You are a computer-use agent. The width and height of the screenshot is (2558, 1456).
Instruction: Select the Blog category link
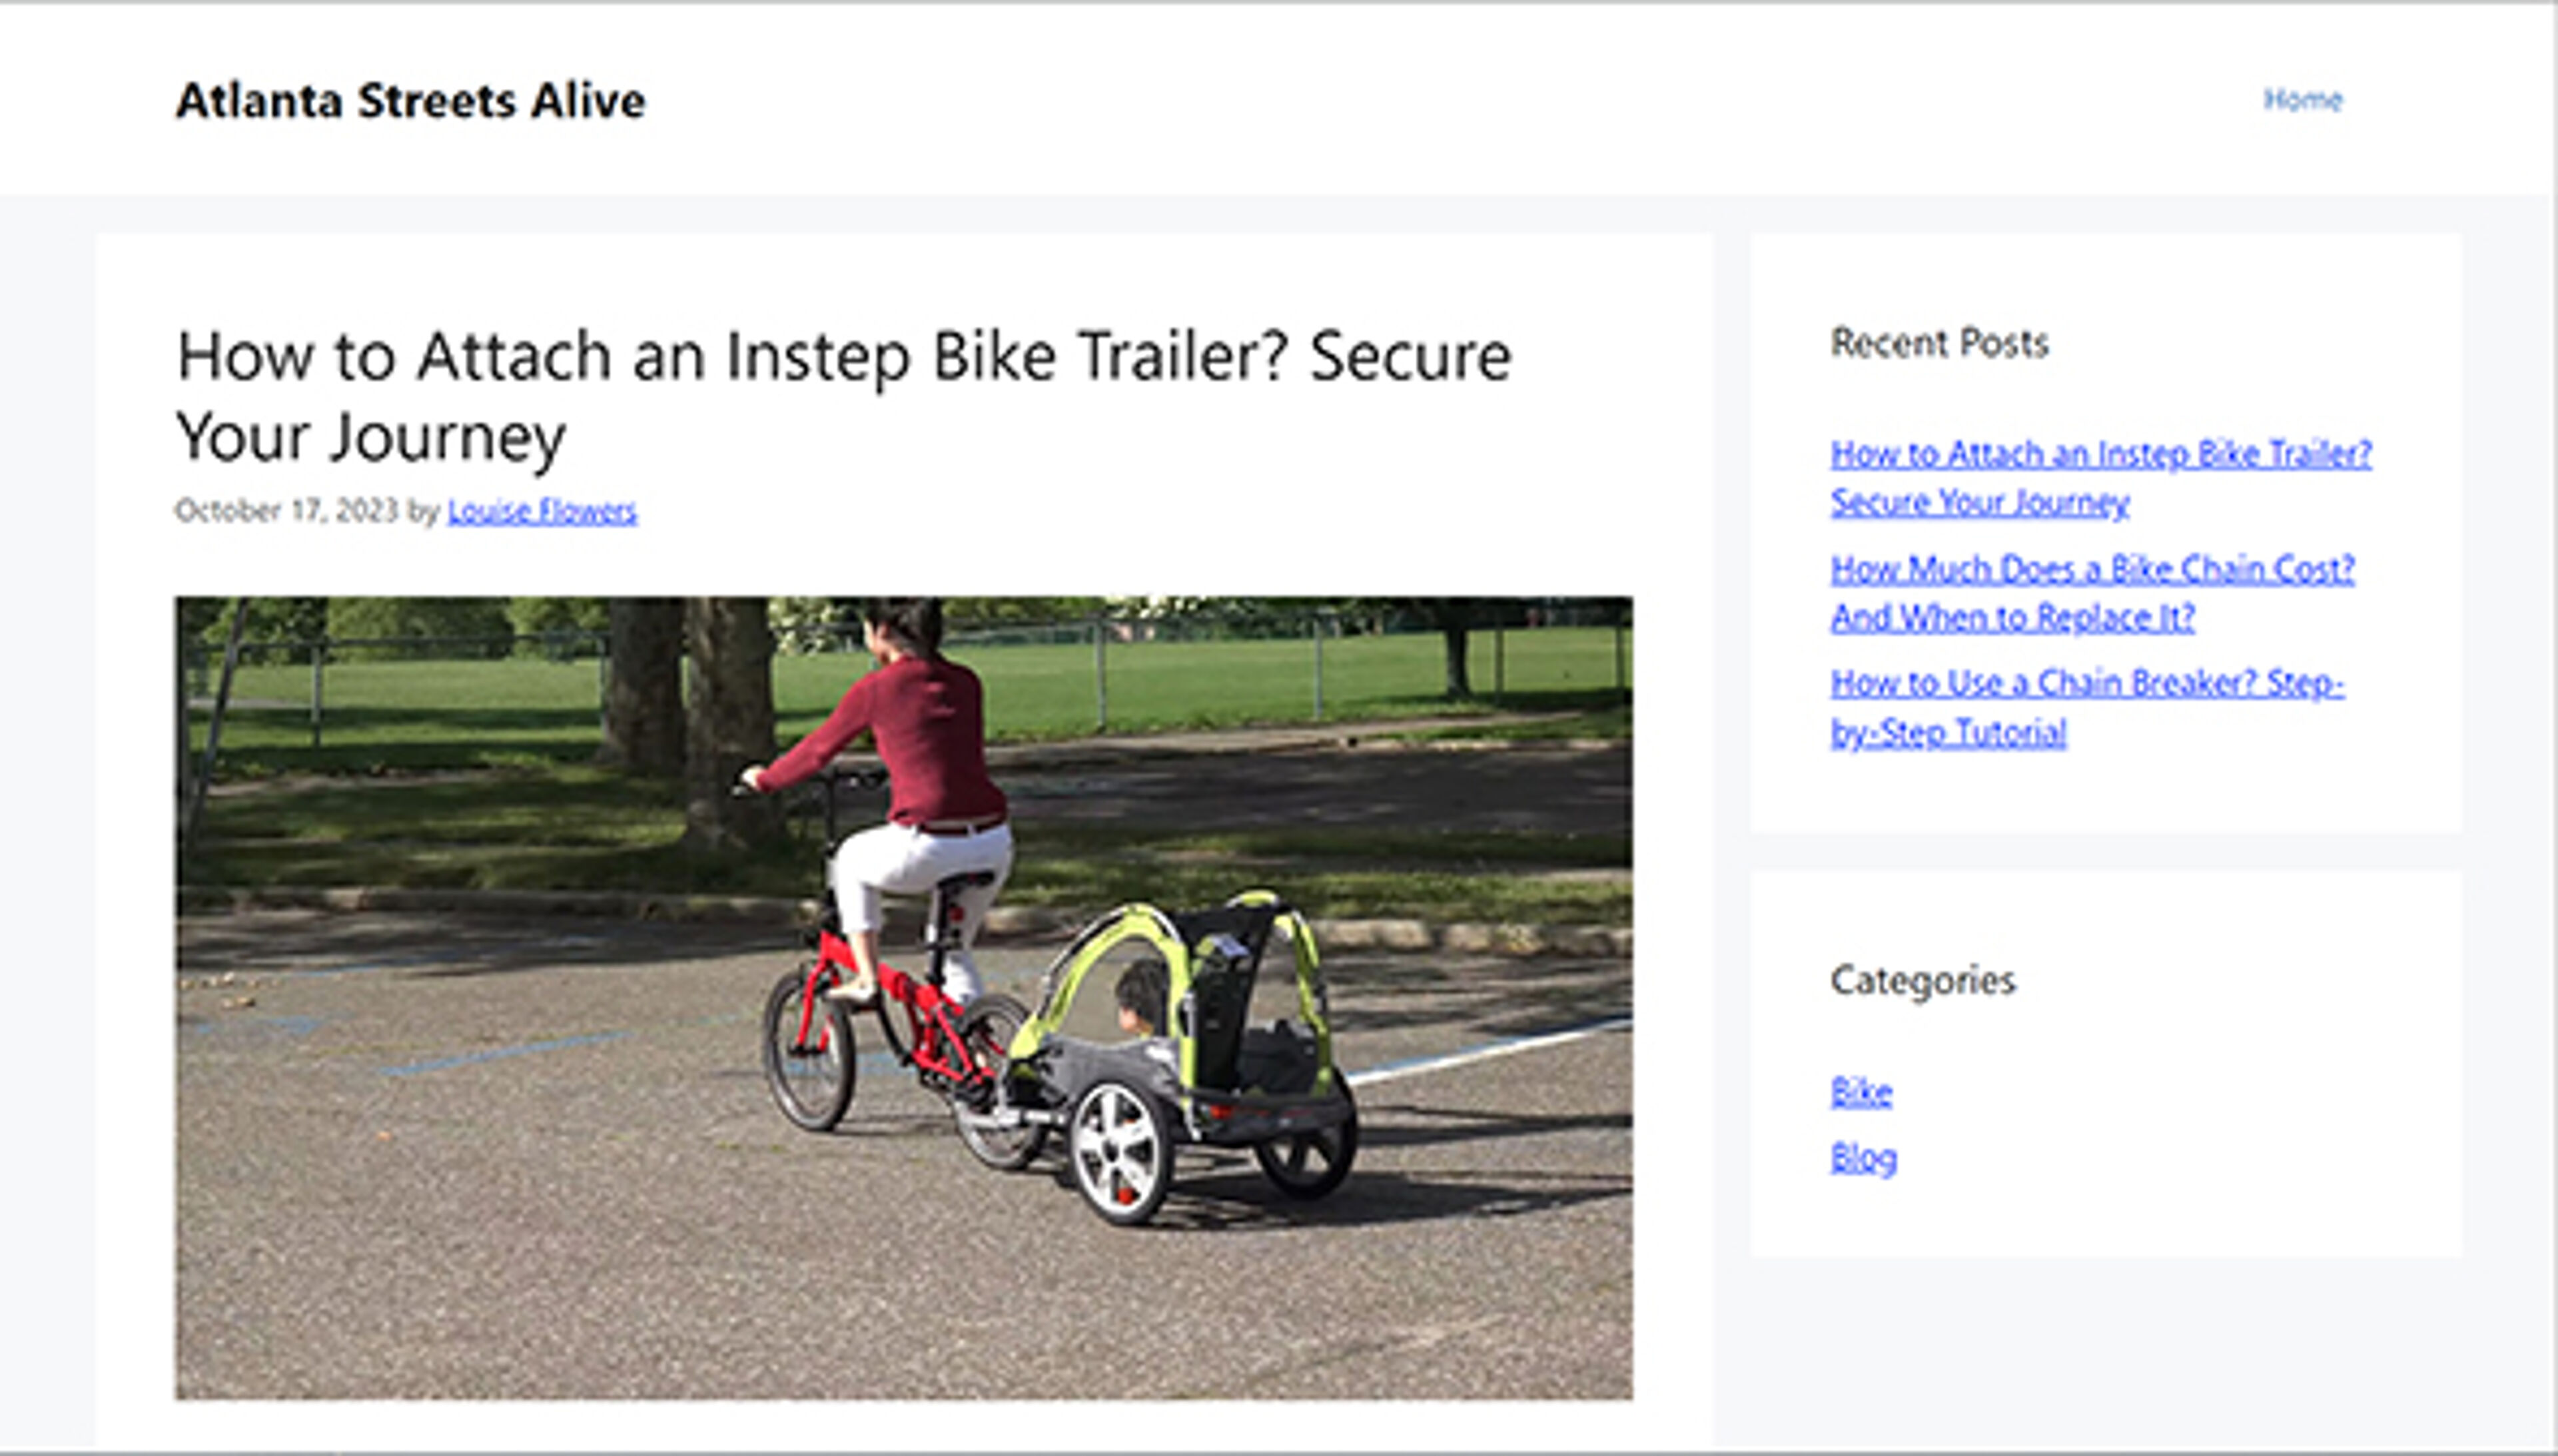click(1863, 1158)
